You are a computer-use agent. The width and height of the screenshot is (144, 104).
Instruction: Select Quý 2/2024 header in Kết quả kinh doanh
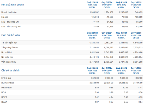[x=92, y=2]
